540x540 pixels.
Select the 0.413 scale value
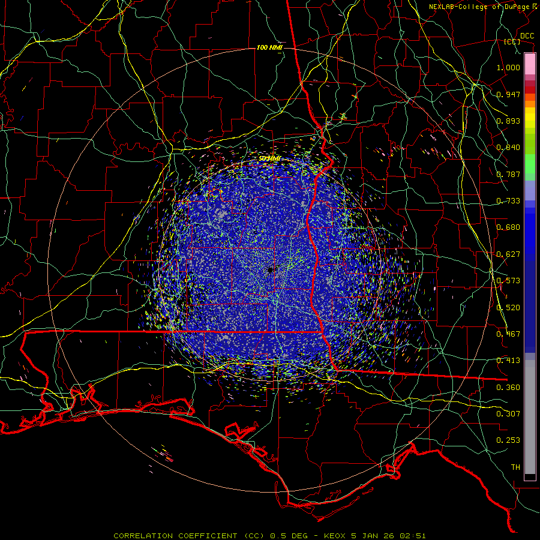508,361
